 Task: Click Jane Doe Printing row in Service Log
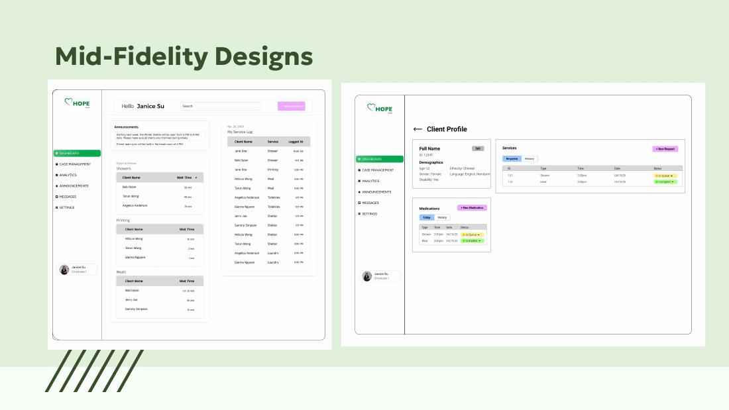[x=268, y=170]
